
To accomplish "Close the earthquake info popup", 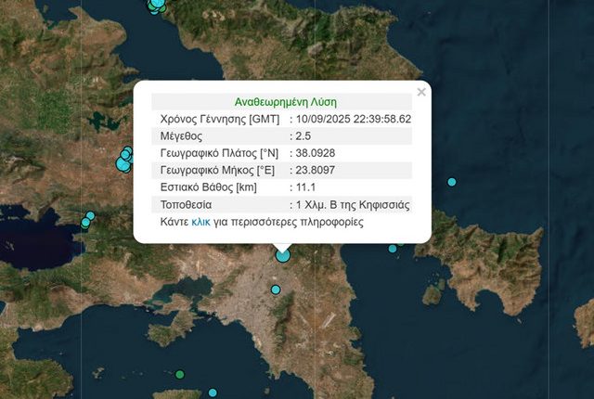I will [421, 92].
